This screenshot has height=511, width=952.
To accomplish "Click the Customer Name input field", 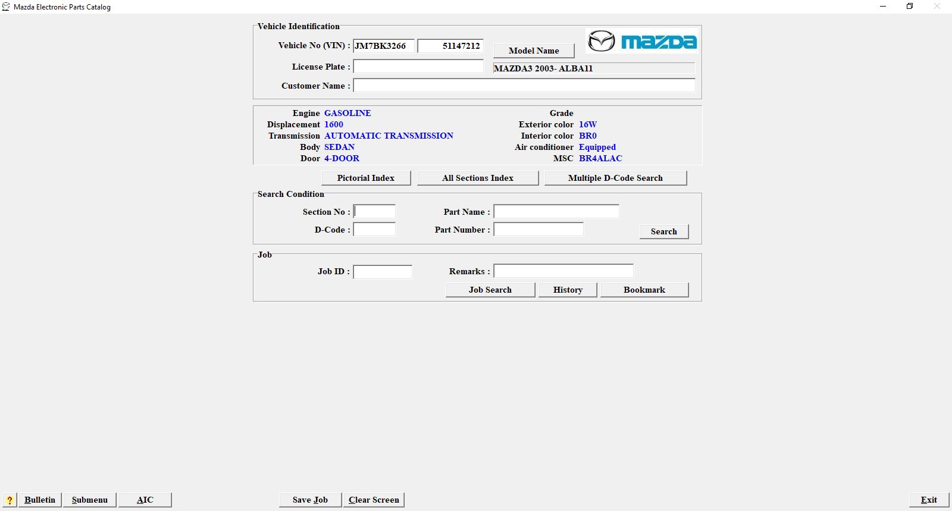I will pos(524,86).
